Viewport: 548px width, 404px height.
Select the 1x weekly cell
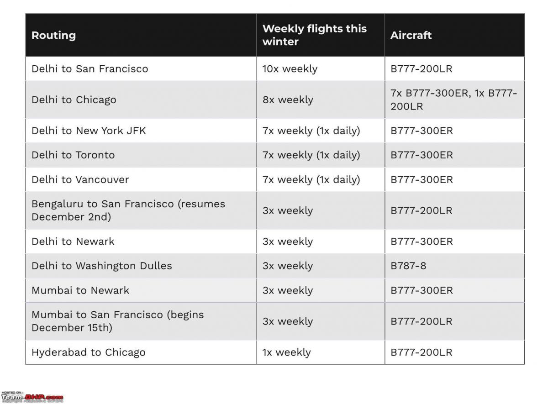coord(321,352)
